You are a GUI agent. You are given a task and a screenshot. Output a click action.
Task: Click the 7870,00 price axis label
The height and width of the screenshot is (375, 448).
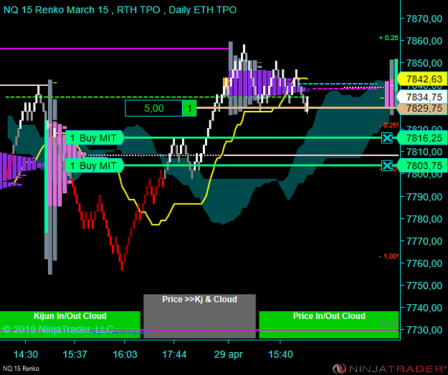coord(424,19)
